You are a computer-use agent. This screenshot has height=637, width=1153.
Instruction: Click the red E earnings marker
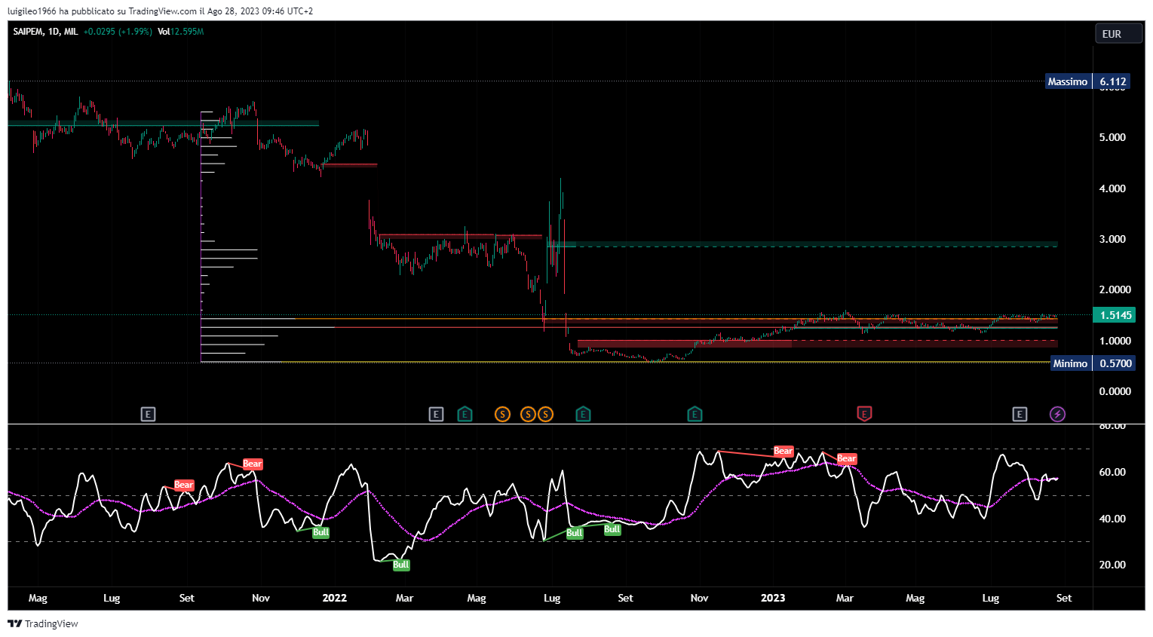pyautogui.click(x=864, y=414)
